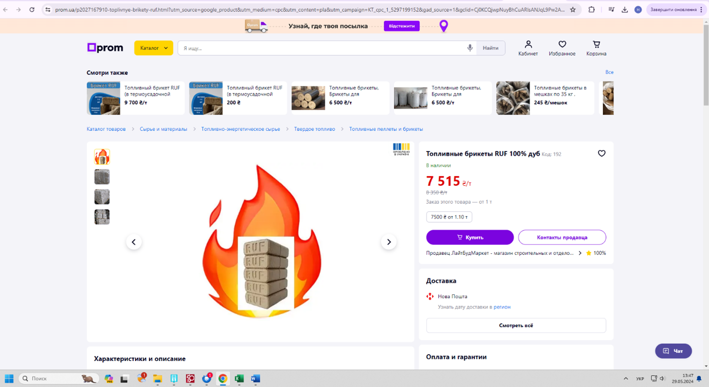Open browser extensions puzzle icon

591,10
